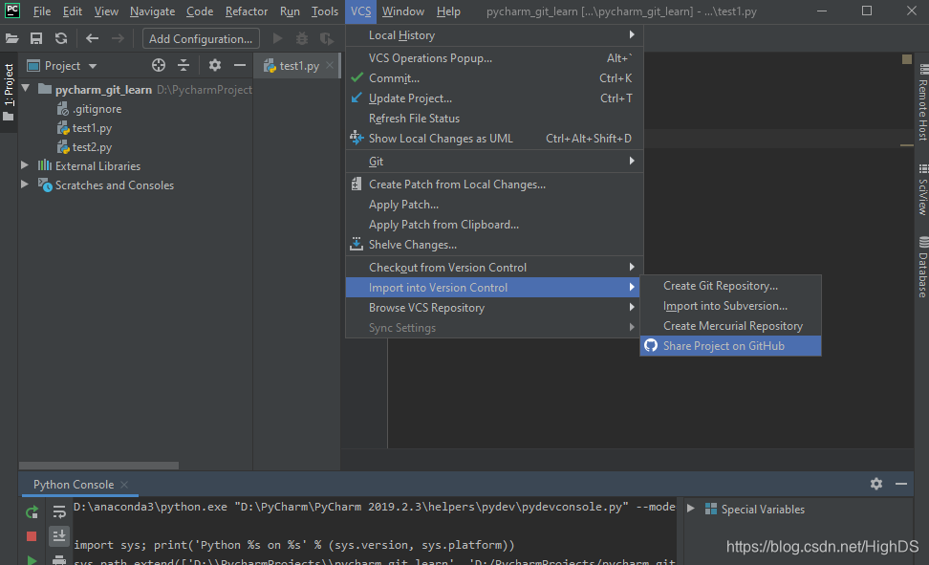Open Local History submenu

click(x=494, y=35)
